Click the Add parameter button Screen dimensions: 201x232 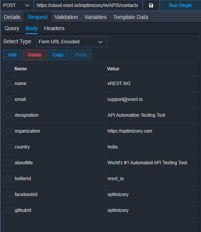12,55
